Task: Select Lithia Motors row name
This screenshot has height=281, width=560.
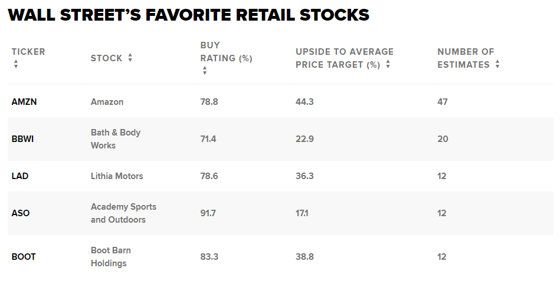Action: (117, 176)
